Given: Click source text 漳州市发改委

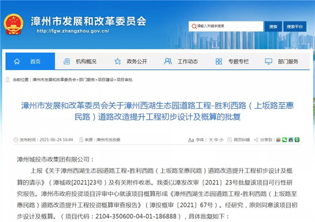Looking at the screenshot, I should click(x=109, y=140).
